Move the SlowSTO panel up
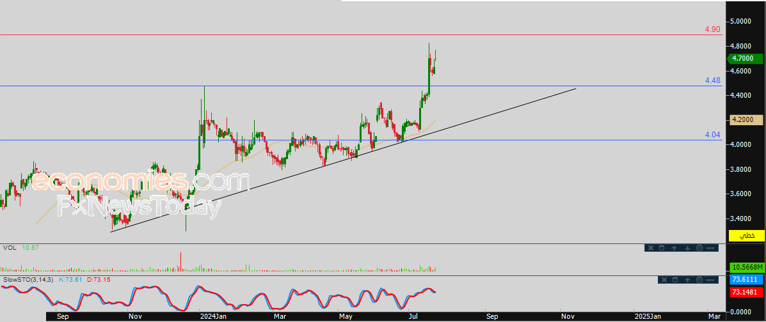The height and width of the screenshot is (322, 766). [687, 280]
